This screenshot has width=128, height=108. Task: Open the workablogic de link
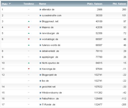(x=50, y=39)
